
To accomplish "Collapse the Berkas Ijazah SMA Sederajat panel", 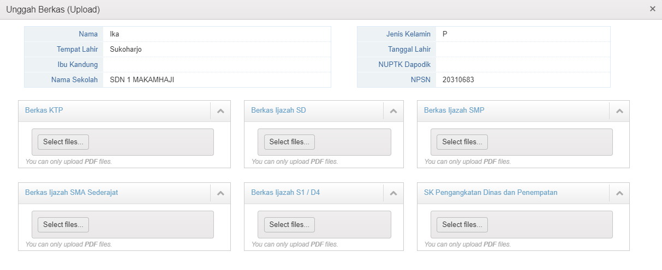I will pos(220,193).
